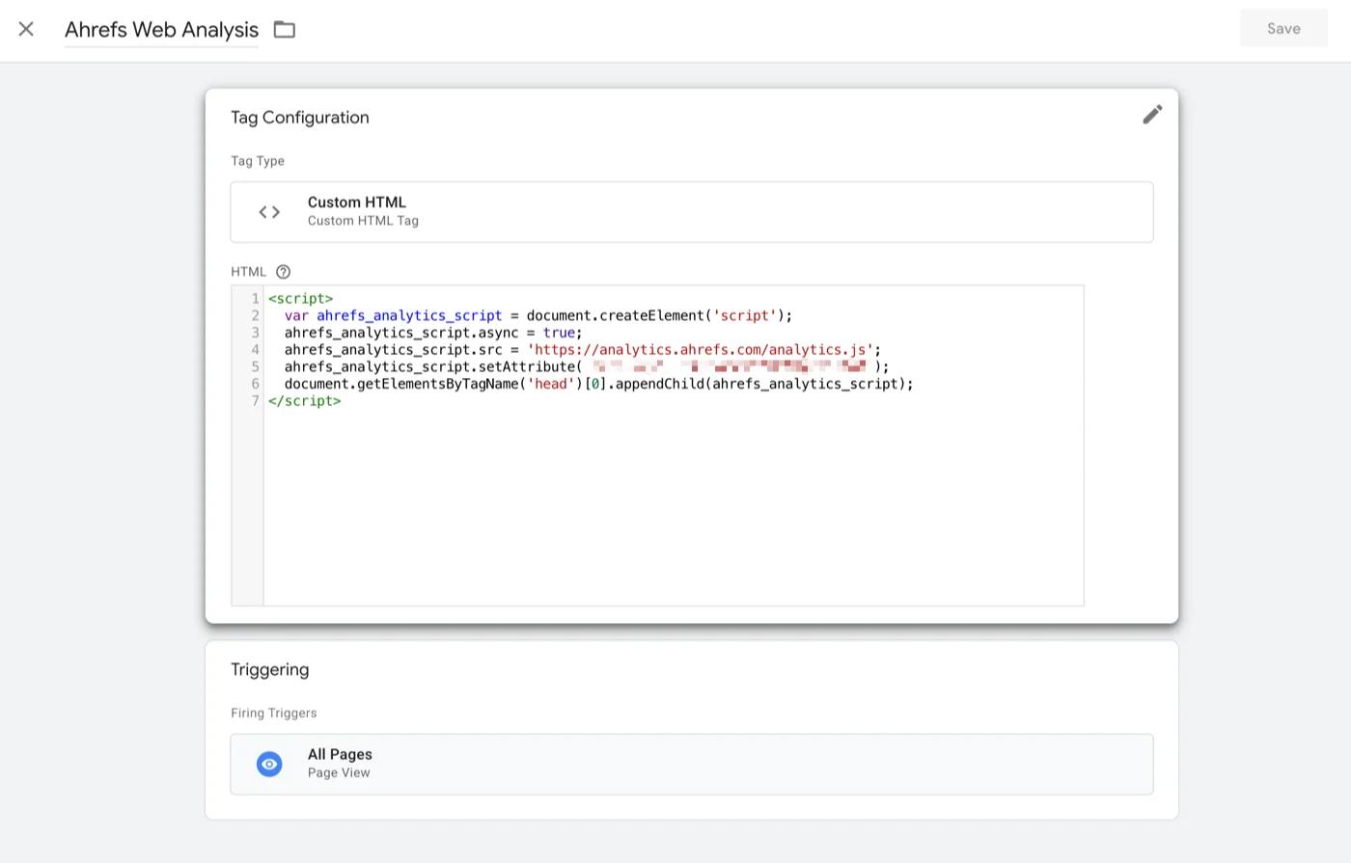Click the analytics.ahrefs.com URL string in the code

[x=700, y=350]
